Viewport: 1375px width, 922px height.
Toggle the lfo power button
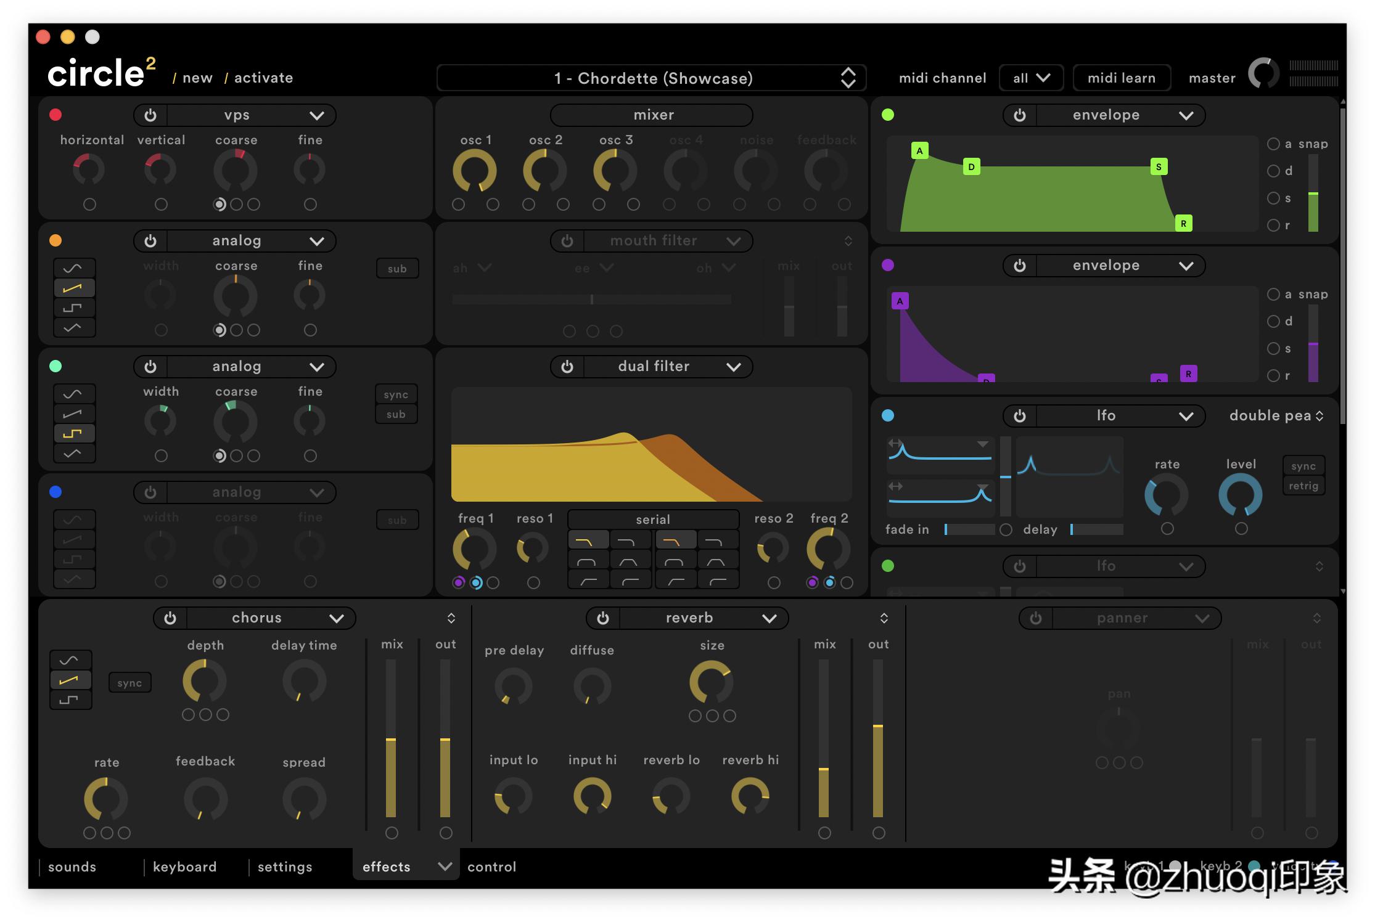(x=1020, y=416)
